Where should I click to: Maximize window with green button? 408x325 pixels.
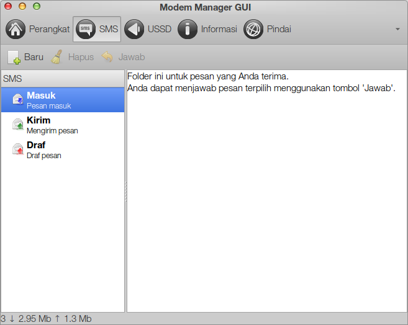37,6
